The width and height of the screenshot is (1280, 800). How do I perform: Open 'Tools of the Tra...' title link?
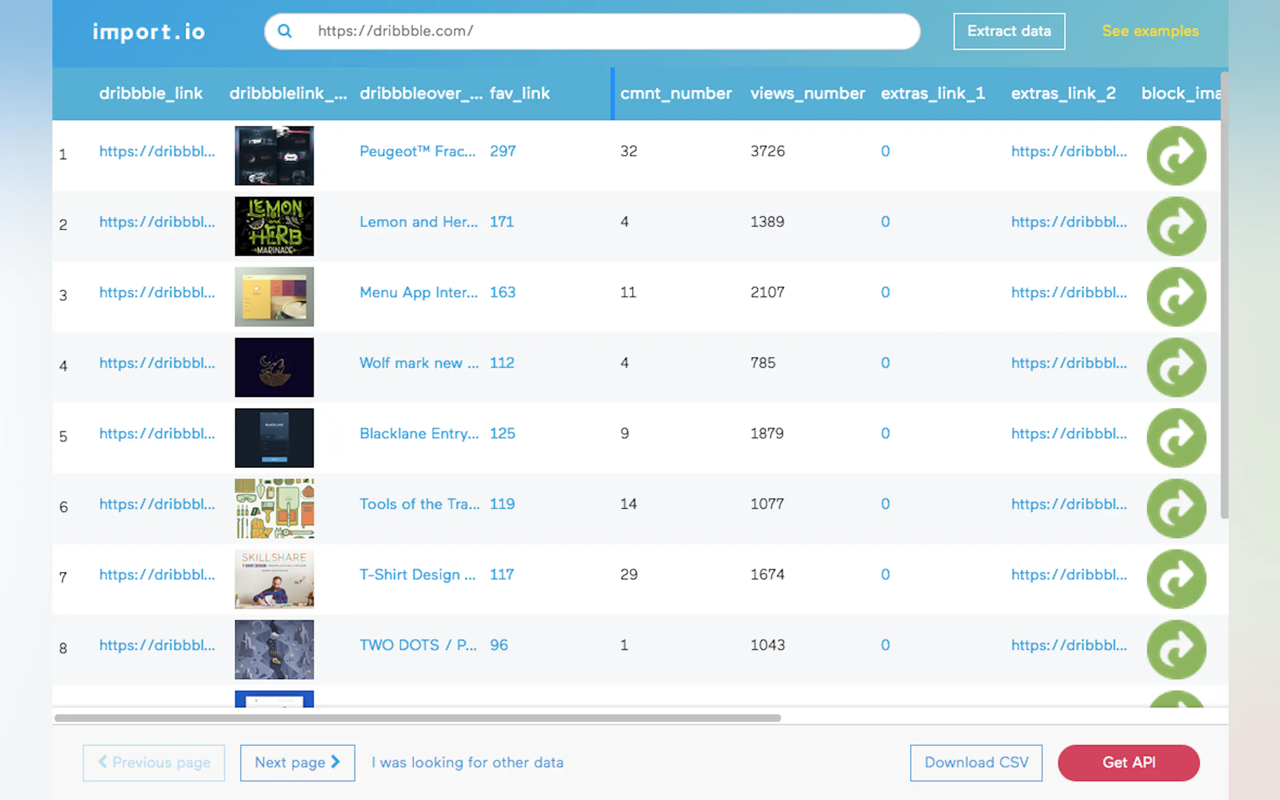(420, 504)
